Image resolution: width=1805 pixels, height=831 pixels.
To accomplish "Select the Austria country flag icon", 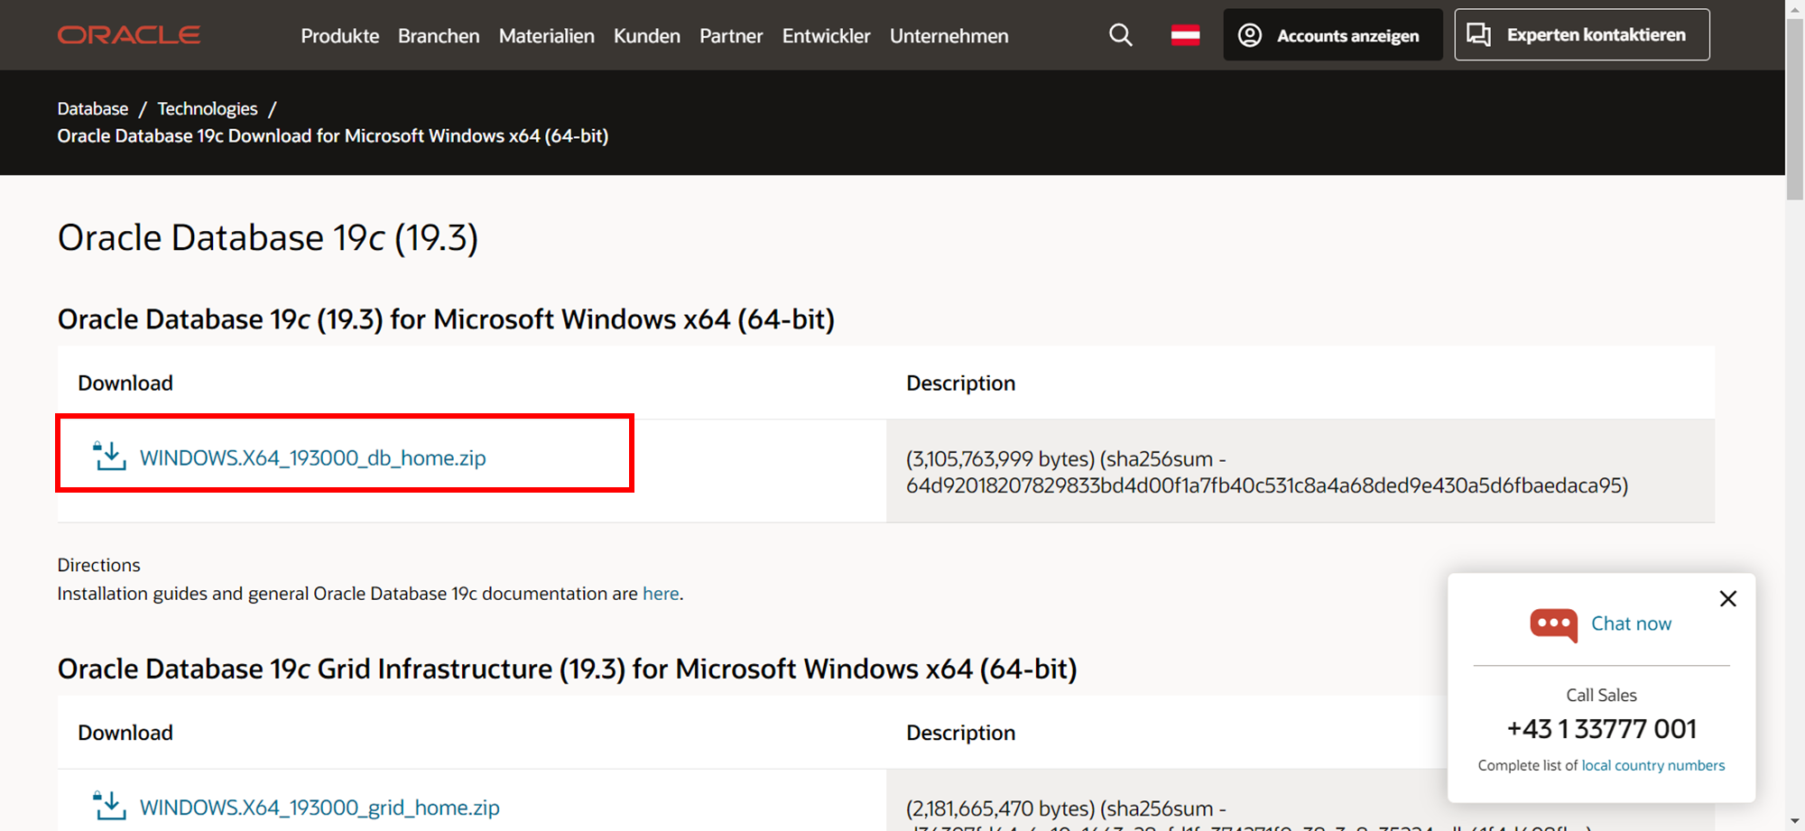I will tap(1185, 35).
